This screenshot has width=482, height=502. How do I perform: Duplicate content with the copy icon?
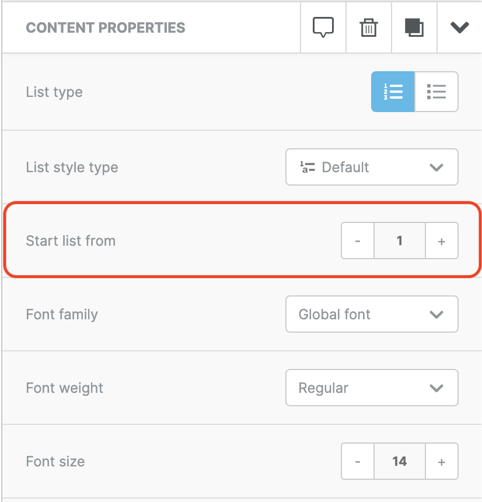coord(414,27)
